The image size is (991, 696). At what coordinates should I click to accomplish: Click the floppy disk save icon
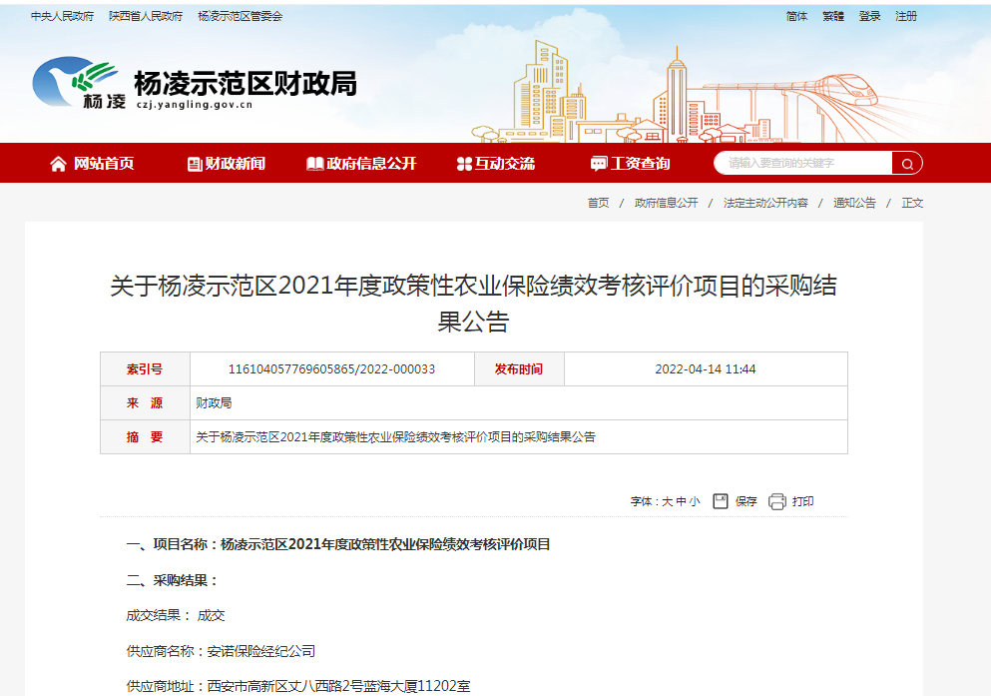click(721, 500)
